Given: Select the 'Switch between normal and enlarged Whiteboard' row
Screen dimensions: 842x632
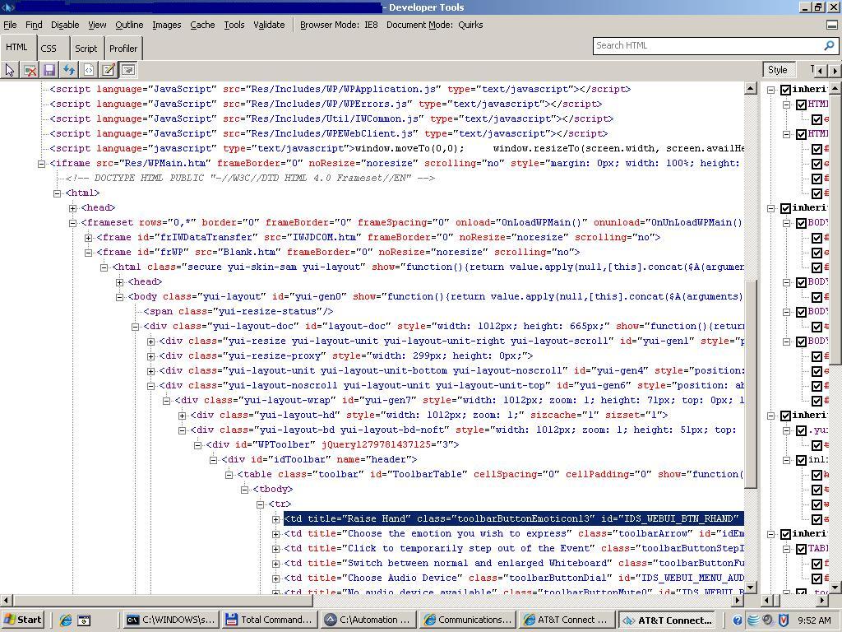Looking at the screenshot, I should click(x=514, y=564).
